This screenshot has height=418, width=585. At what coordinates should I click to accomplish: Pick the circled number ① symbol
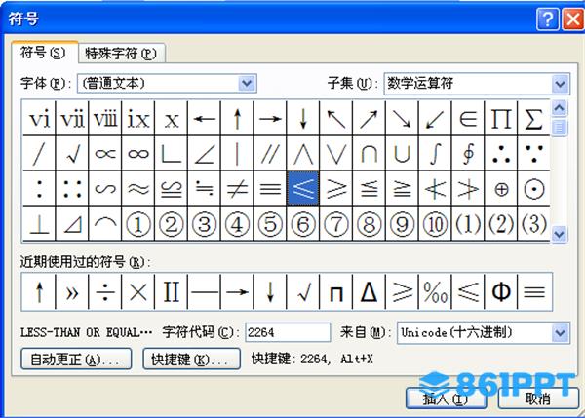138,224
